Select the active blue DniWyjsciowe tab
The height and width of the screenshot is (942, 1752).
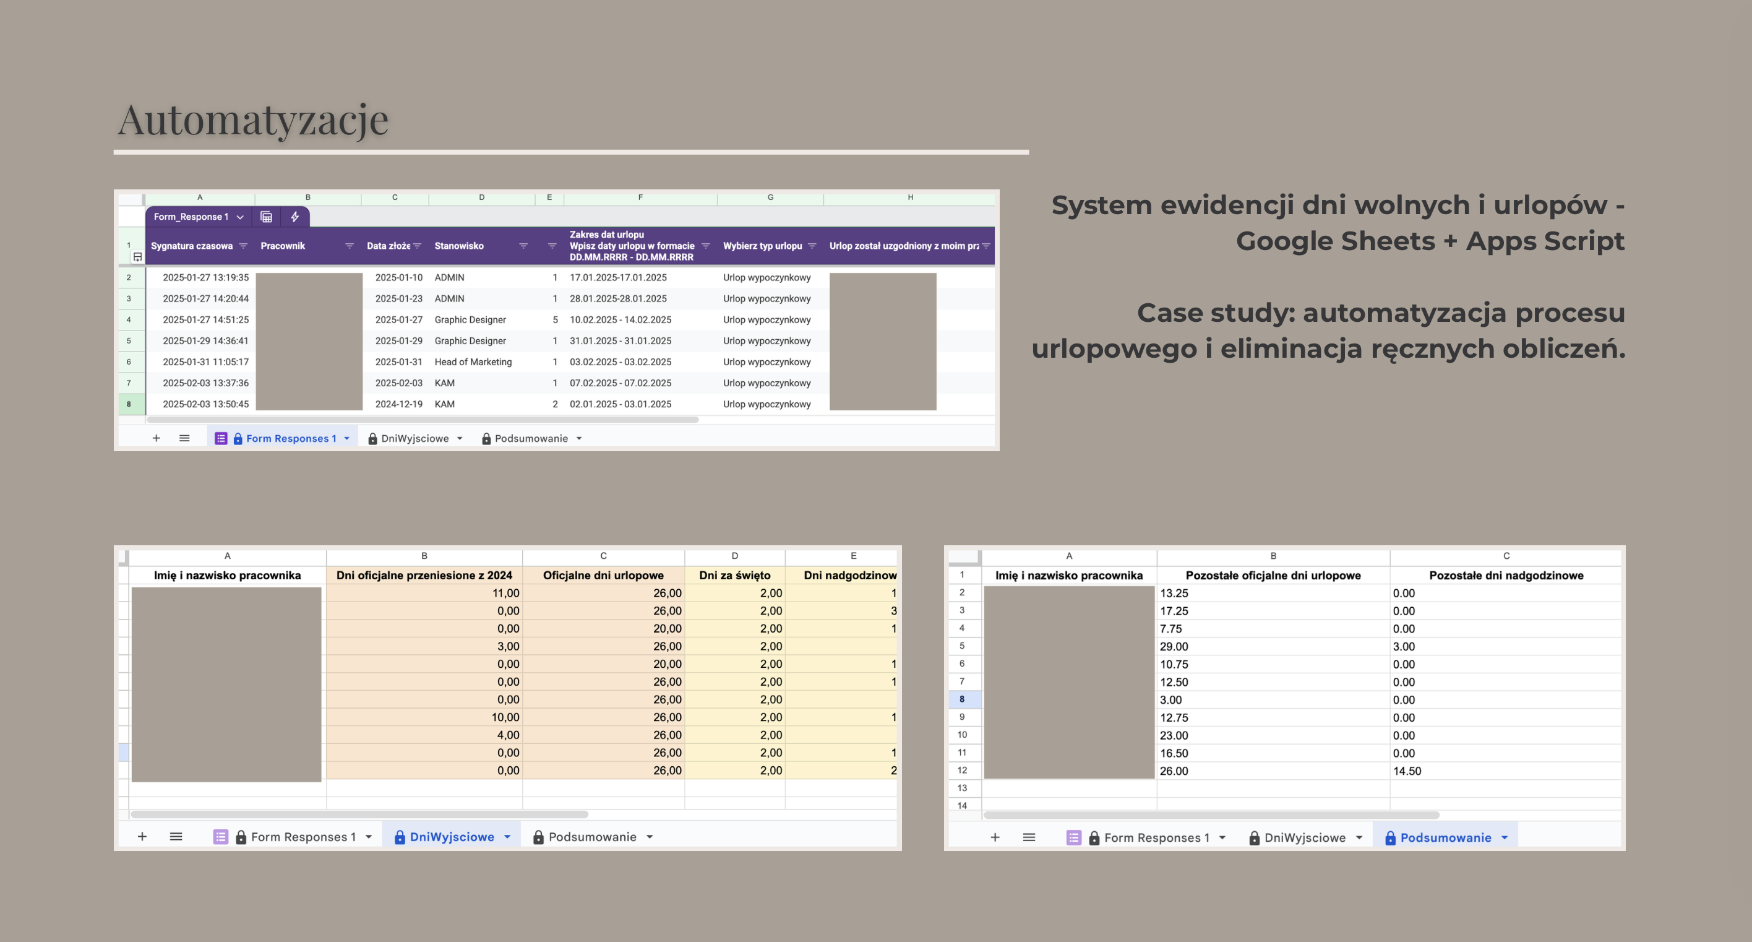tap(452, 837)
